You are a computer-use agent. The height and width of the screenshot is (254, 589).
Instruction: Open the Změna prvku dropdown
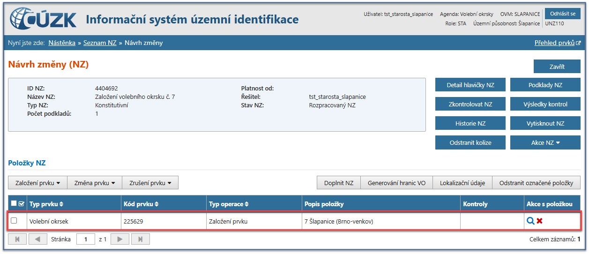click(95, 183)
